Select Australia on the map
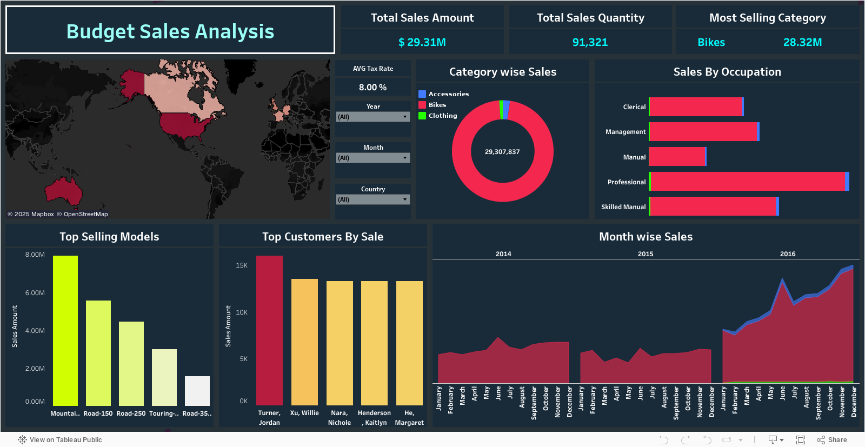Image resolution: width=865 pixels, height=447 pixels. pos(65,191)
